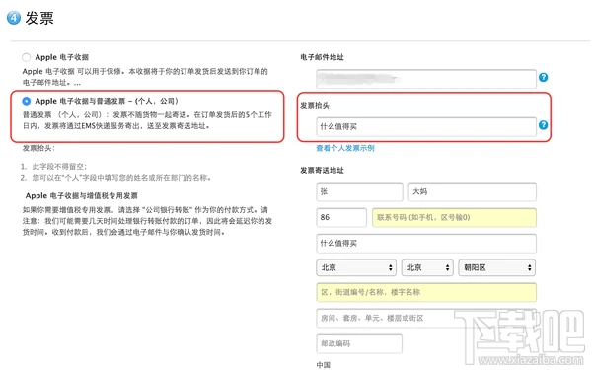The height and width of the screenshot is (370, 592).
Task: Click the 房间、套房、单元 address field
Action: point(426,318)
